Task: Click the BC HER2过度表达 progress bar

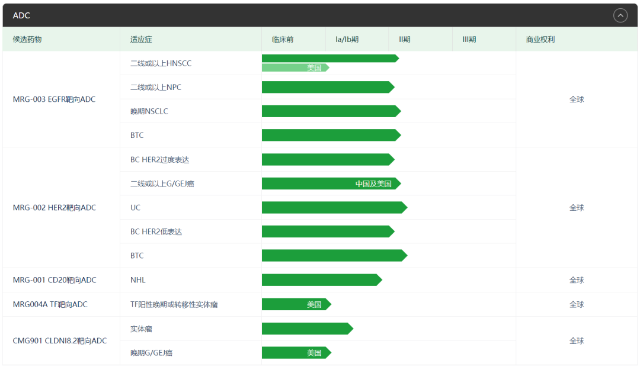Action: coord(328,160)
